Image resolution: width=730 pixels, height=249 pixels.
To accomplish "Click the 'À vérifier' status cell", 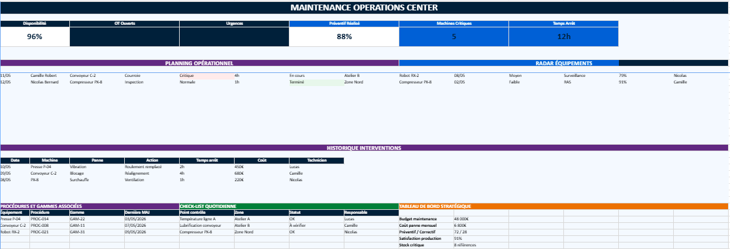I will click(x=316, y=226).
